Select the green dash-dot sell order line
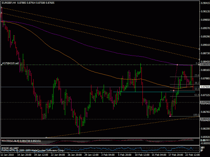The height and width of the screenshot is (157, 210). click(100, 65)
